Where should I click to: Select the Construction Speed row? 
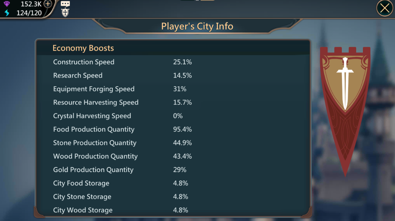point(173,62)
